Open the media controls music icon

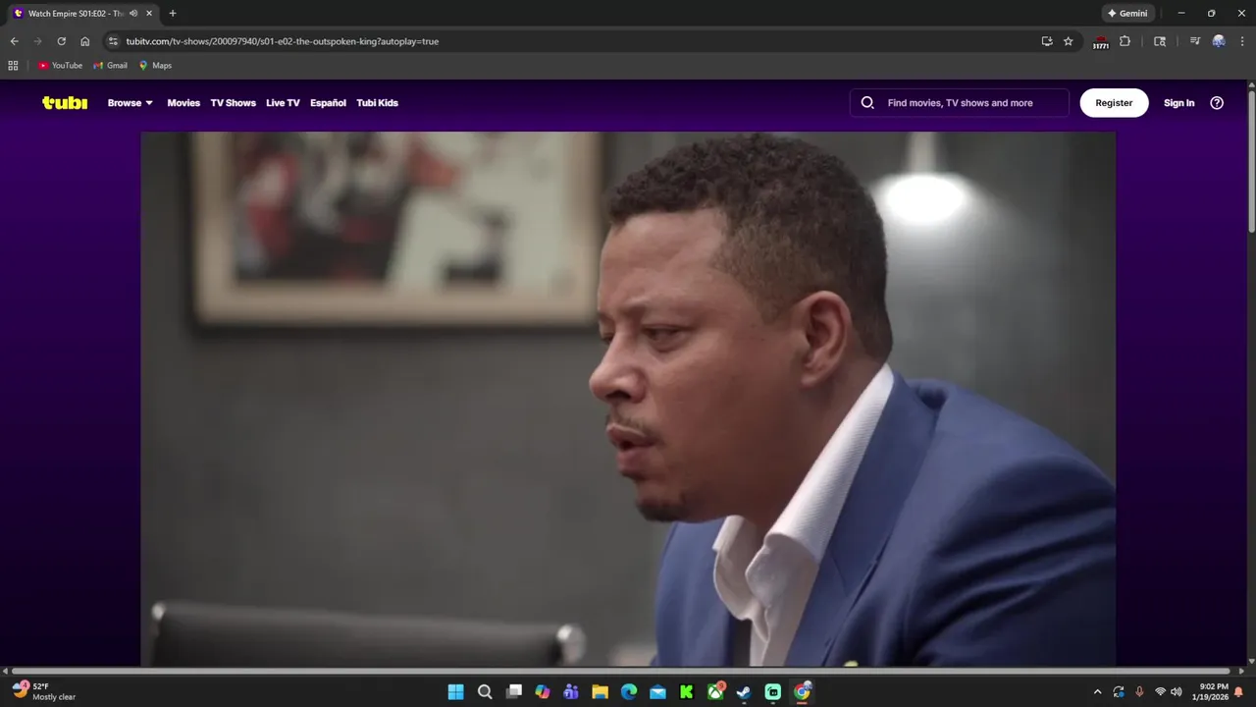1194,41
